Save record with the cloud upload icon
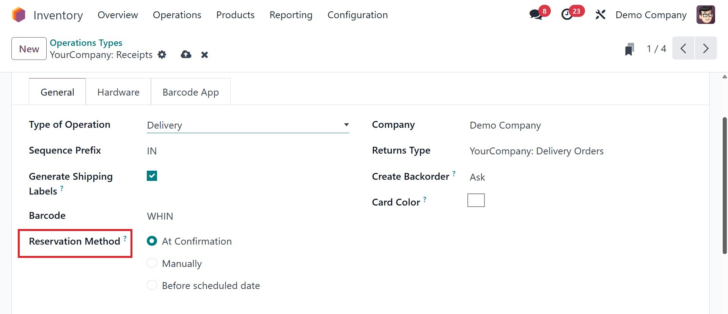The height and width of the screenshot is (314, 728). [x=186, y=55]
